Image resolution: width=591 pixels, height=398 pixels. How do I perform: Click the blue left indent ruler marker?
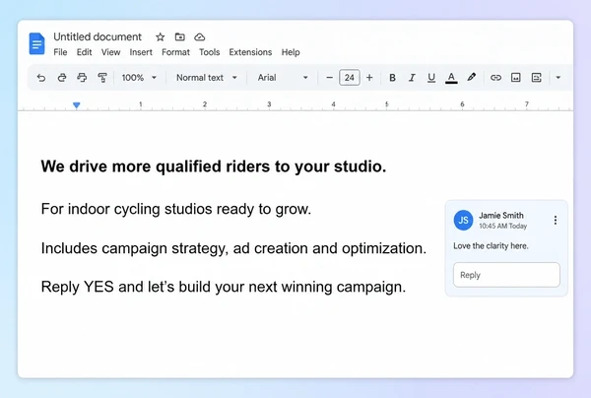coord(77,105)
